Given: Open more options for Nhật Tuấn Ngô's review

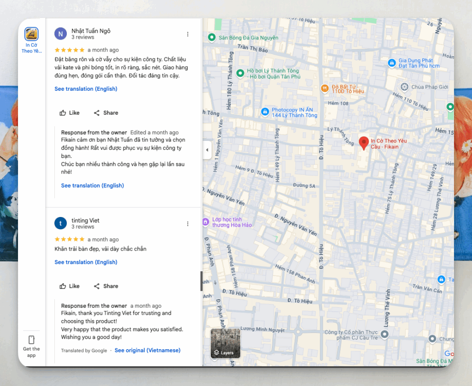Looking at the screenshot, I should (188, 34).
